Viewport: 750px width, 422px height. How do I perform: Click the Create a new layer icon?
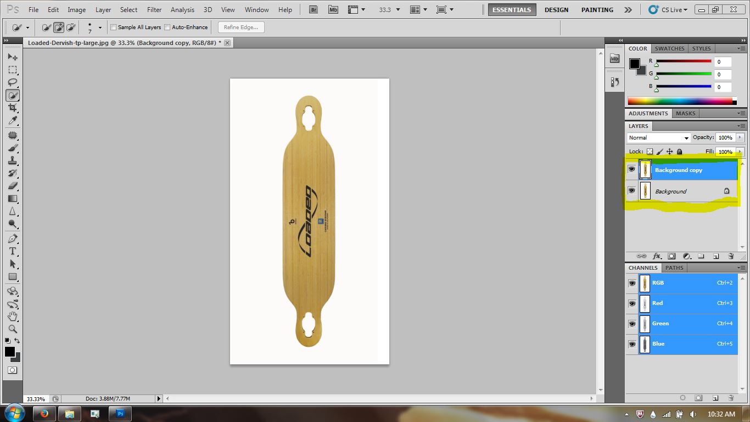coord(717,256)
